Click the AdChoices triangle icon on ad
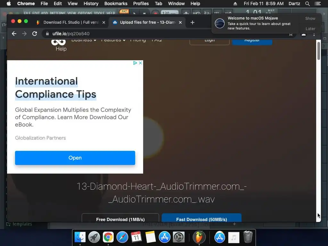Screen dimensions: 328x246 135,63
